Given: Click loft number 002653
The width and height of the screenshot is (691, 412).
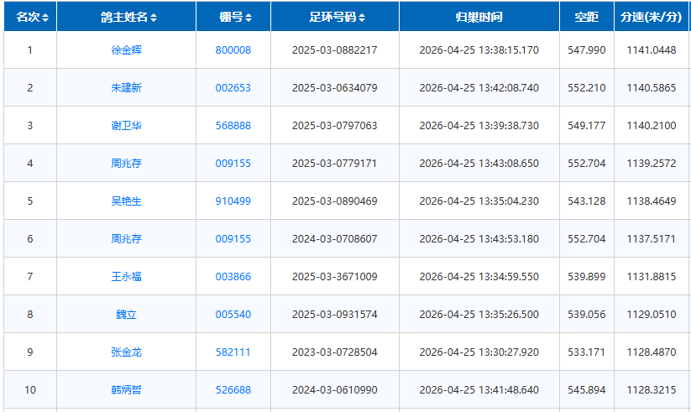Looking at the screenshot, I should 233,88.
